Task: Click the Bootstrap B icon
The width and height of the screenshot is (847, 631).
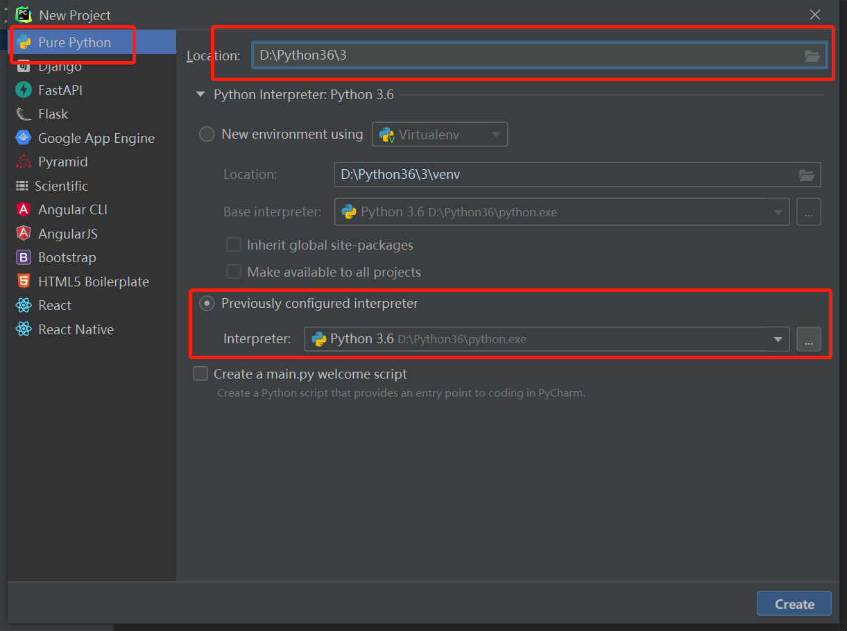Action: [x=24, y=257]
